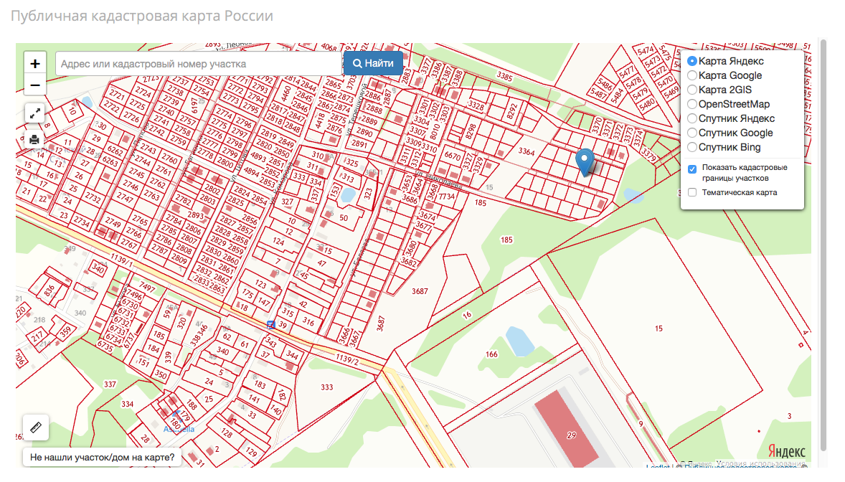Toggle Показать кадастровые границы участков checkbox
Image resolution: width=845 pixels, height=482 pixels.
[692, 169]
